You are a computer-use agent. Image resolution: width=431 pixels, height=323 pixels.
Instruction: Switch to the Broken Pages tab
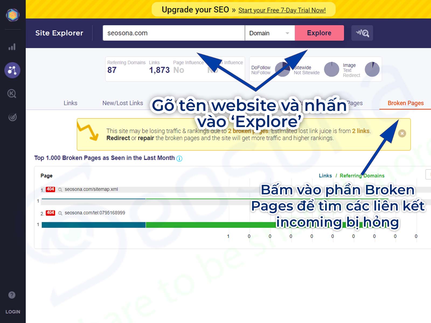[405, 103]
